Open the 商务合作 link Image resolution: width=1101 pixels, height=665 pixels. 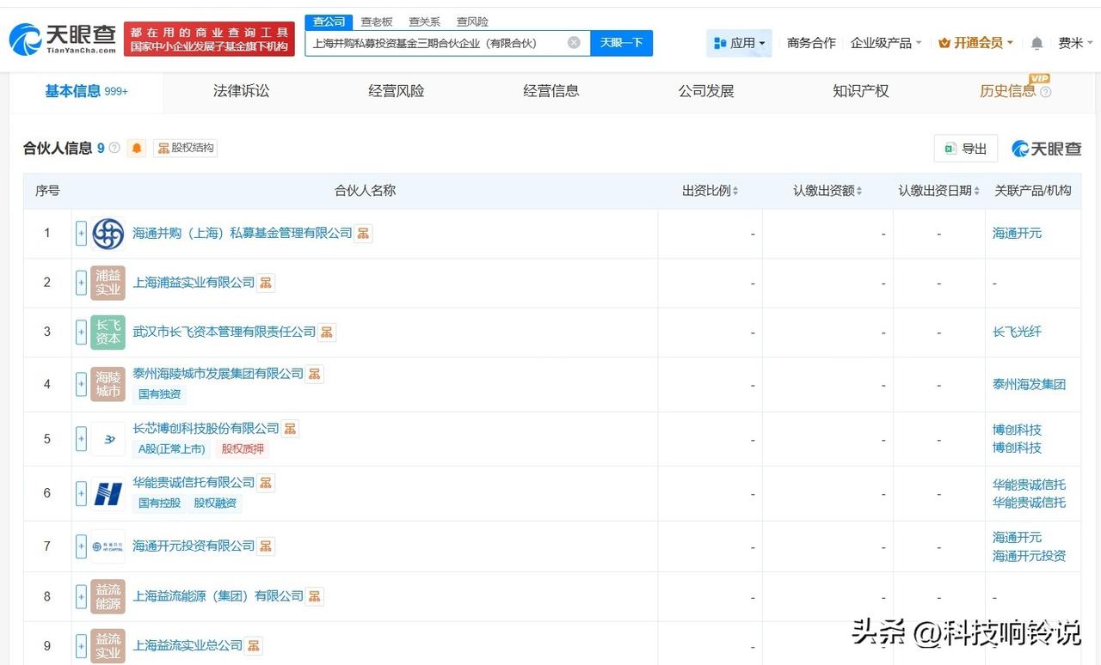[x=811, y=43]
